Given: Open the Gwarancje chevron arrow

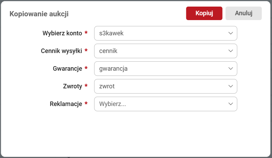Looking at the screenshot, I should tap(231, 69).
